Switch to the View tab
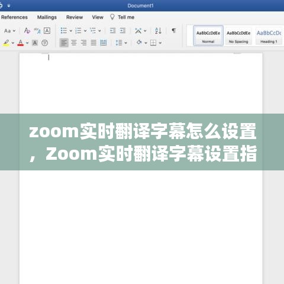 point(98,17)
